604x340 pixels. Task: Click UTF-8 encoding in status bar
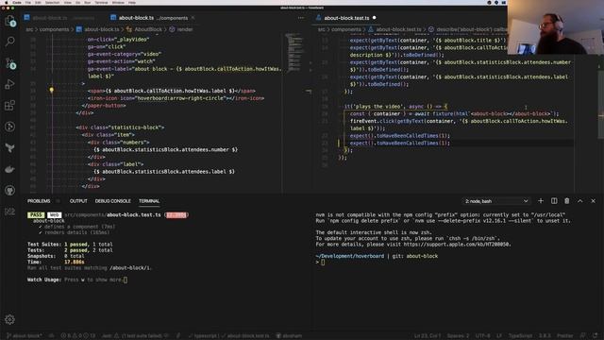pos(482,336)
